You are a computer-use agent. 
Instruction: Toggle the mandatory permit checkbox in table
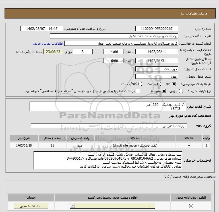click(x=191, y=206)
